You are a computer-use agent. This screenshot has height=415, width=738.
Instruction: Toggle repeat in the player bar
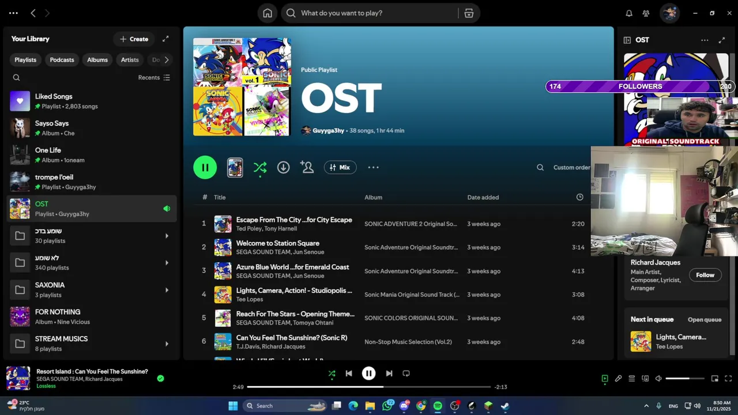(406, 373)
